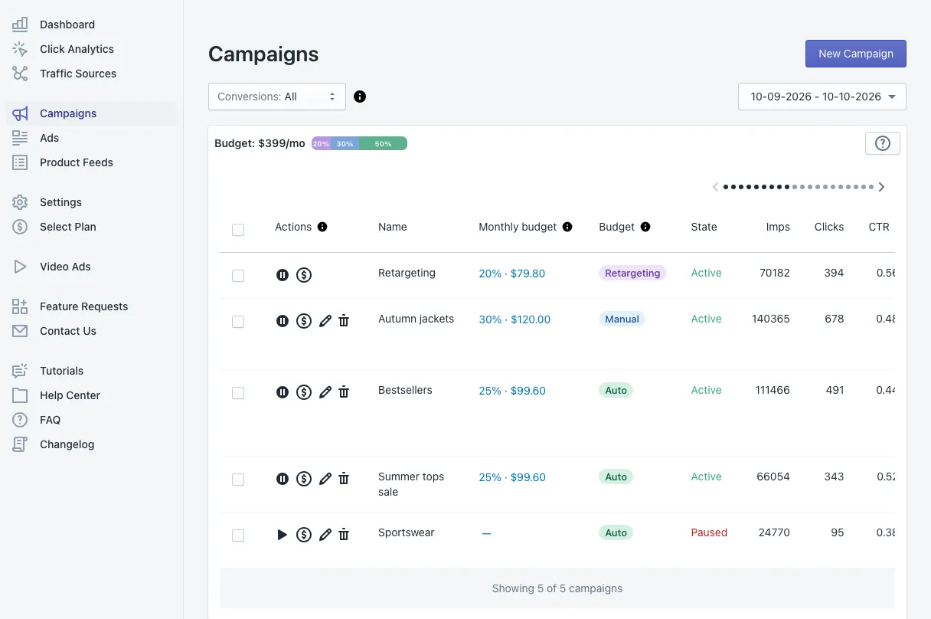
Task: Click dollar budget icon for Bestsellers
Action: click(304, 392)
